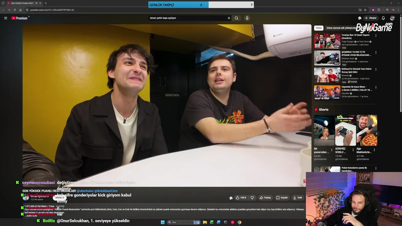Open Google Chrome from the taskbar

click(239, 222)
